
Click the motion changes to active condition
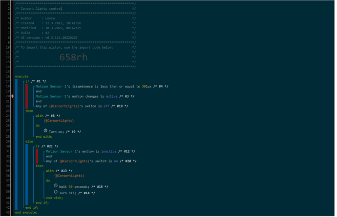[85, 96]
